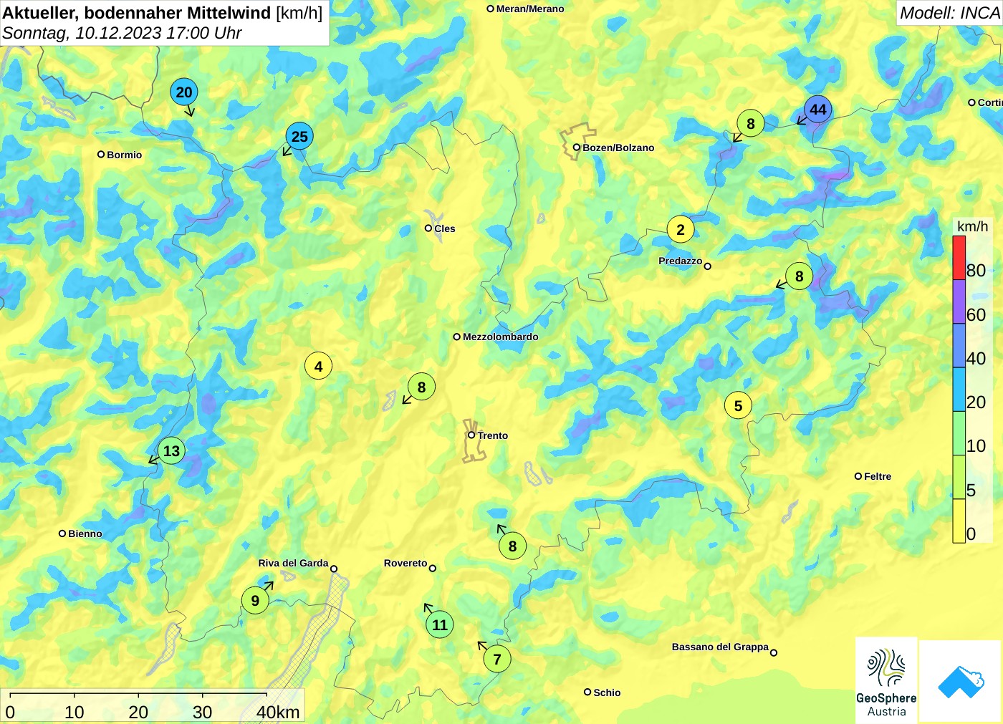Select the wind station marker showing 20
The image size is (1003, 724).
click(x=184, y=92)
